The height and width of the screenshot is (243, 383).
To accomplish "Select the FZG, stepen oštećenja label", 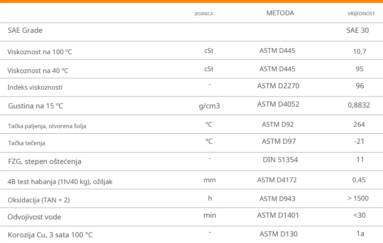I will pyautogui.click(x=45, y=162).
